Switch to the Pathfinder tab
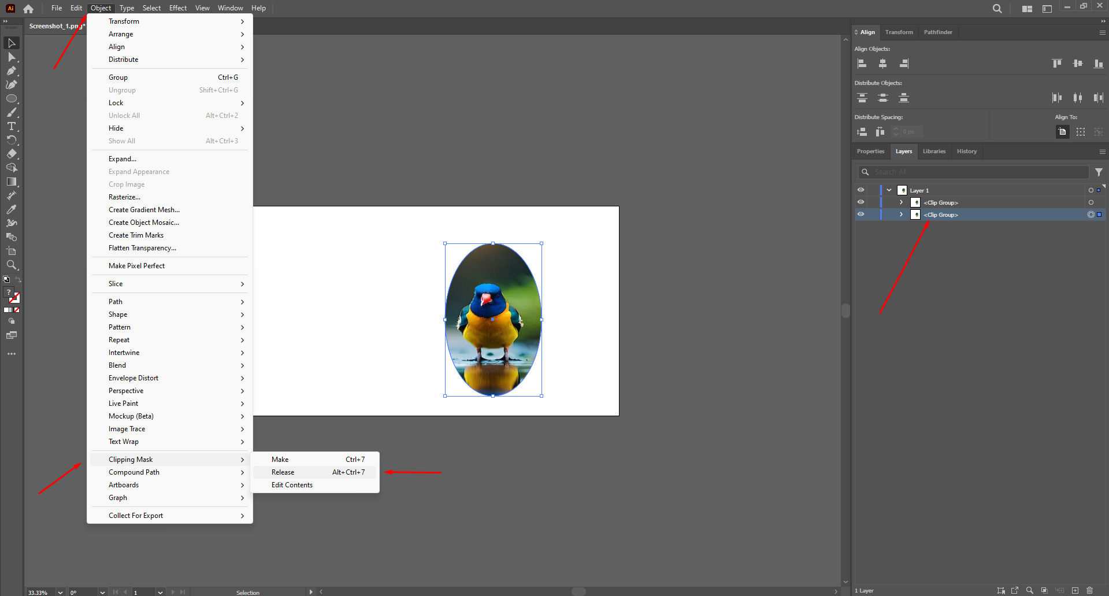1109x596 pixels. pyautogui.click(x=937, y=32)
